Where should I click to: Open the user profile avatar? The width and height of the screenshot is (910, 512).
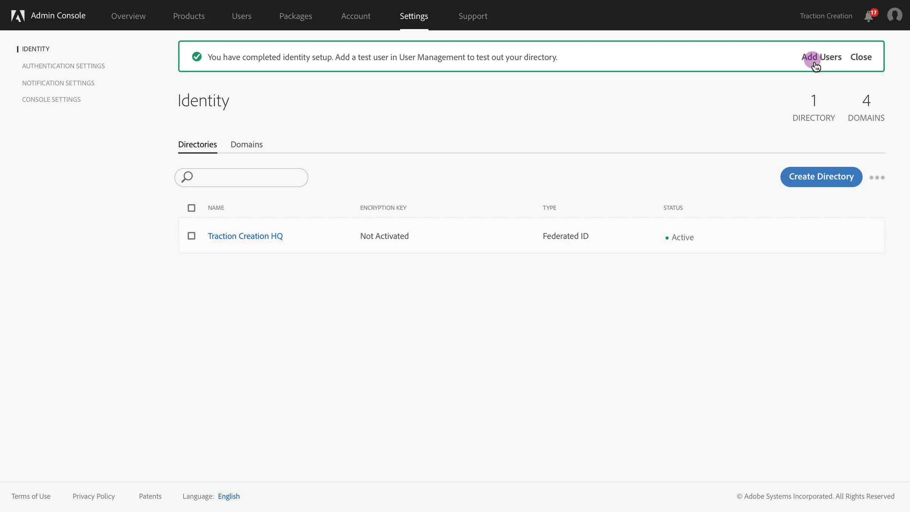[x=894, y=15]
